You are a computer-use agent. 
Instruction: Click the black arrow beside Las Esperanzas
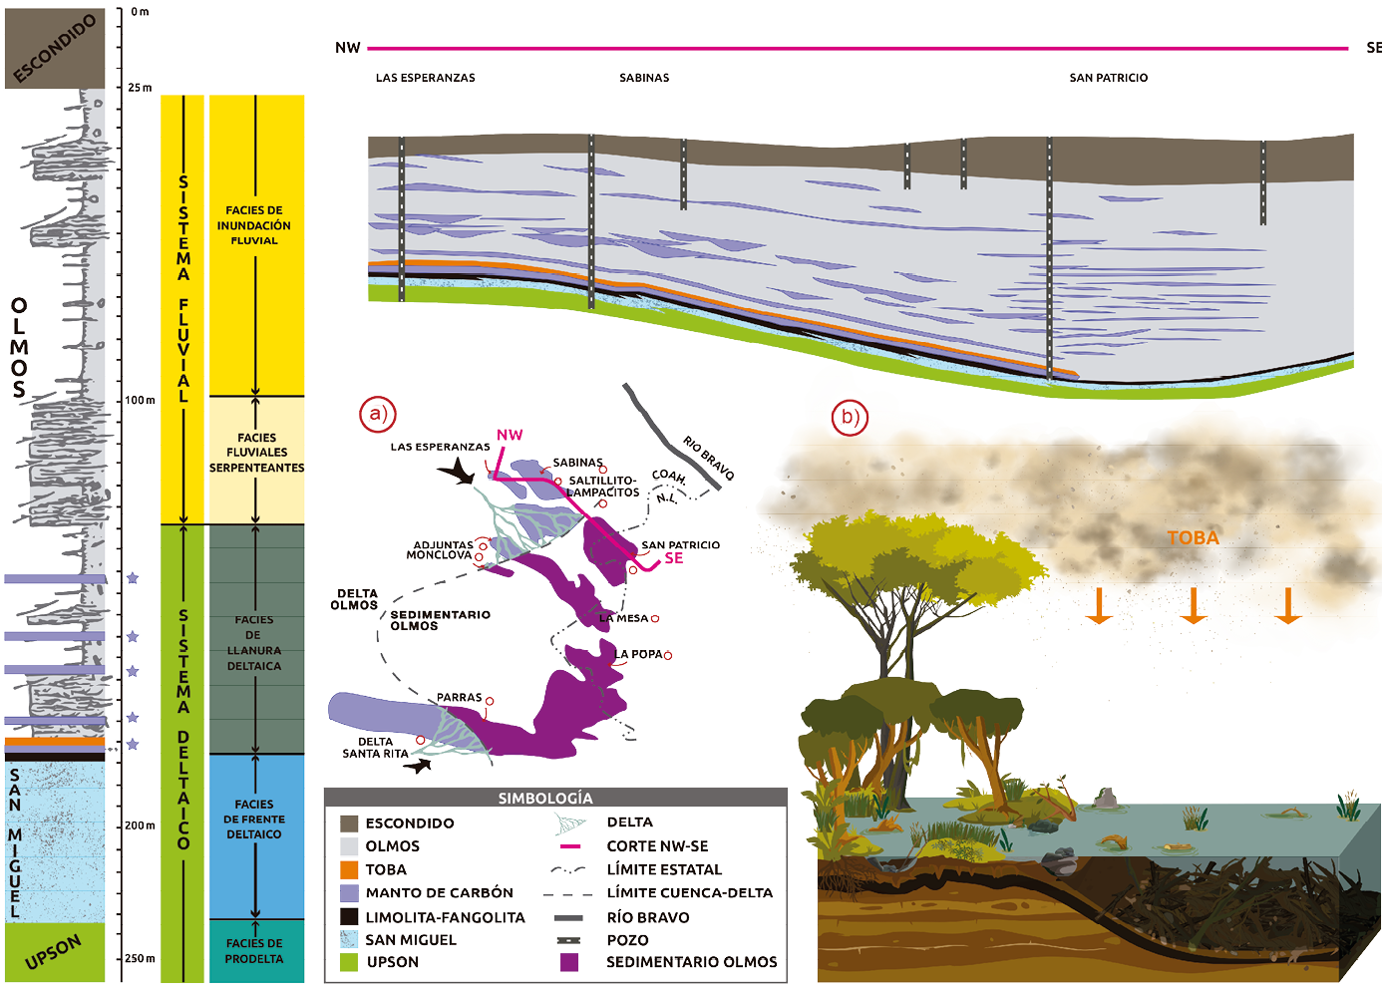pyautogui.click(x=456, y=471)
